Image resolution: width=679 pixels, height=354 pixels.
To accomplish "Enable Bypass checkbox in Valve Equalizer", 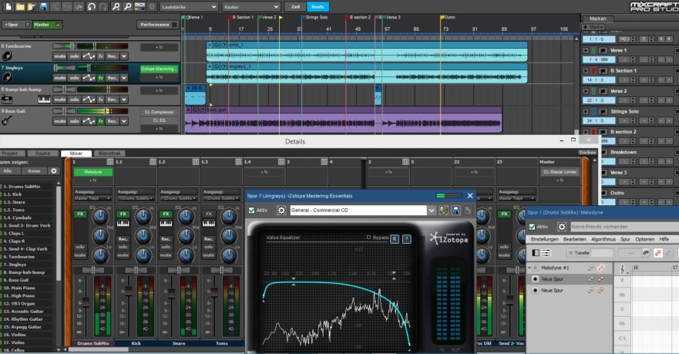I will [x=368, y=237].
